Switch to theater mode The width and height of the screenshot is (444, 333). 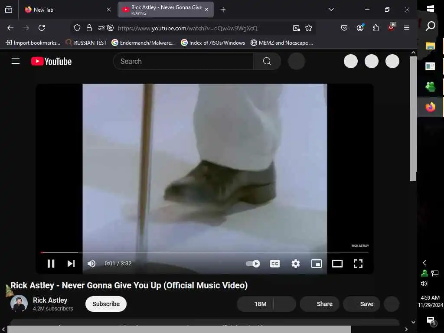[337, 264]
